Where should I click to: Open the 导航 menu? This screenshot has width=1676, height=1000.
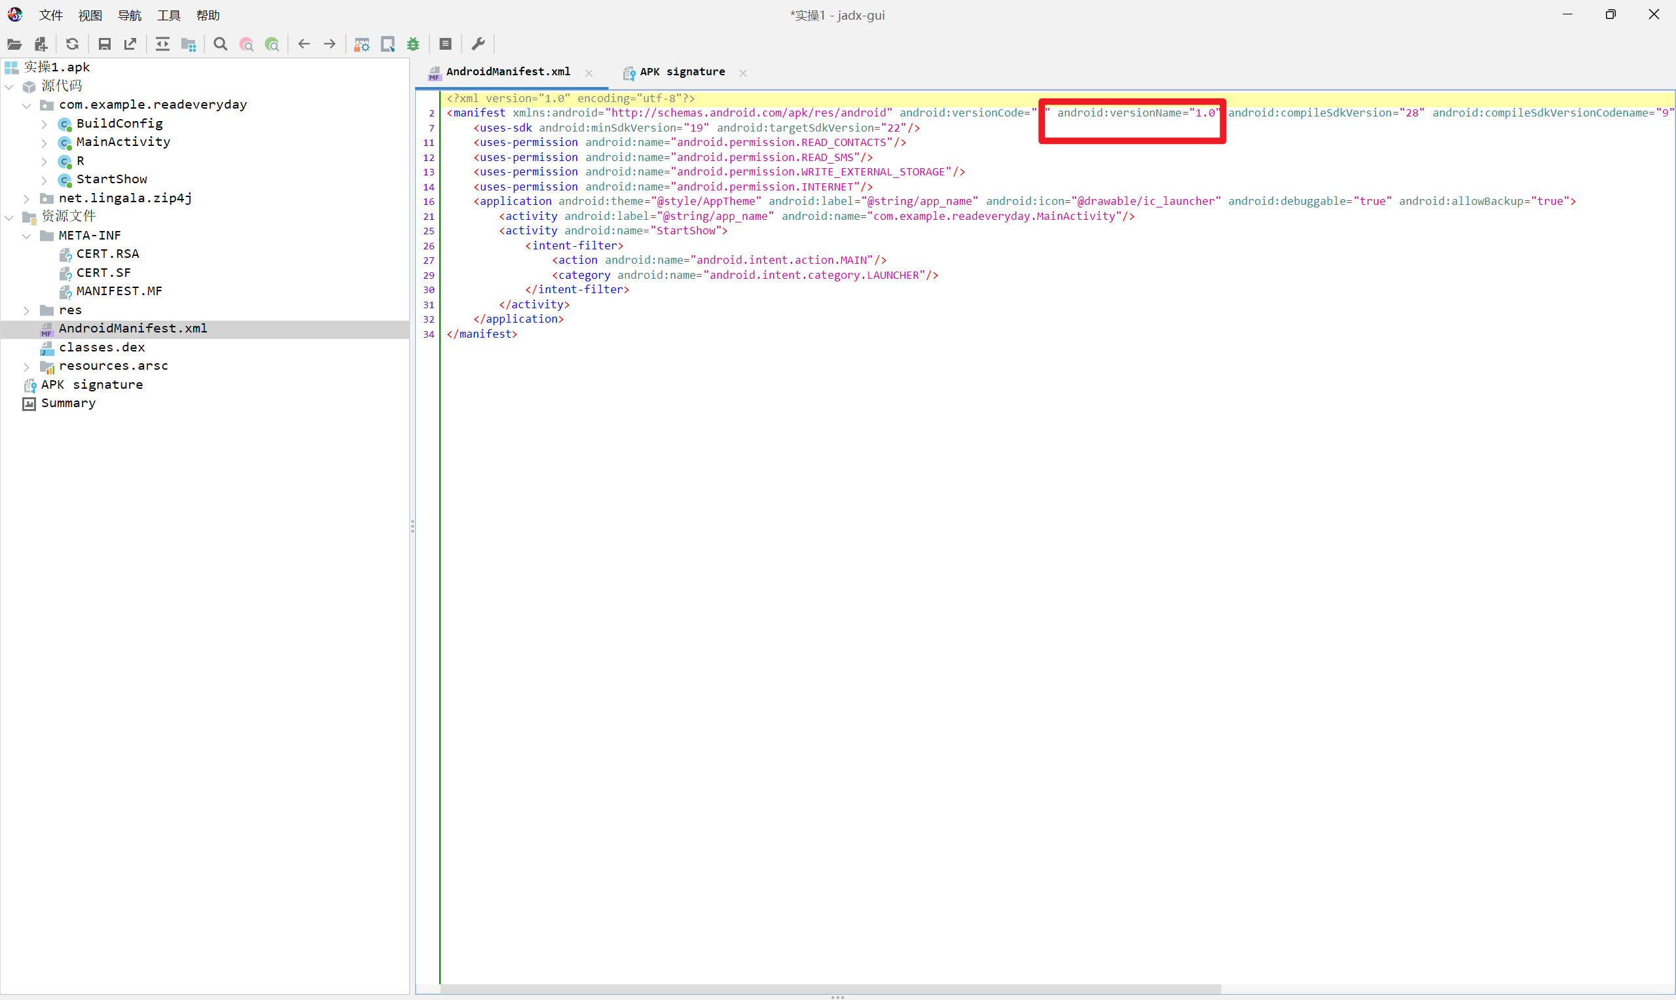(x=130, y=15)
